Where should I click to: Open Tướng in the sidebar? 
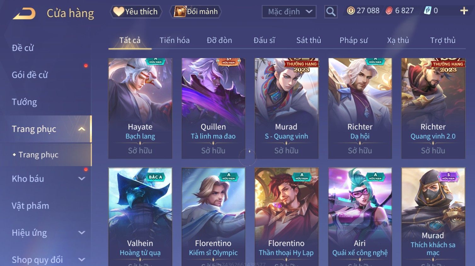[x=24, y=102]
